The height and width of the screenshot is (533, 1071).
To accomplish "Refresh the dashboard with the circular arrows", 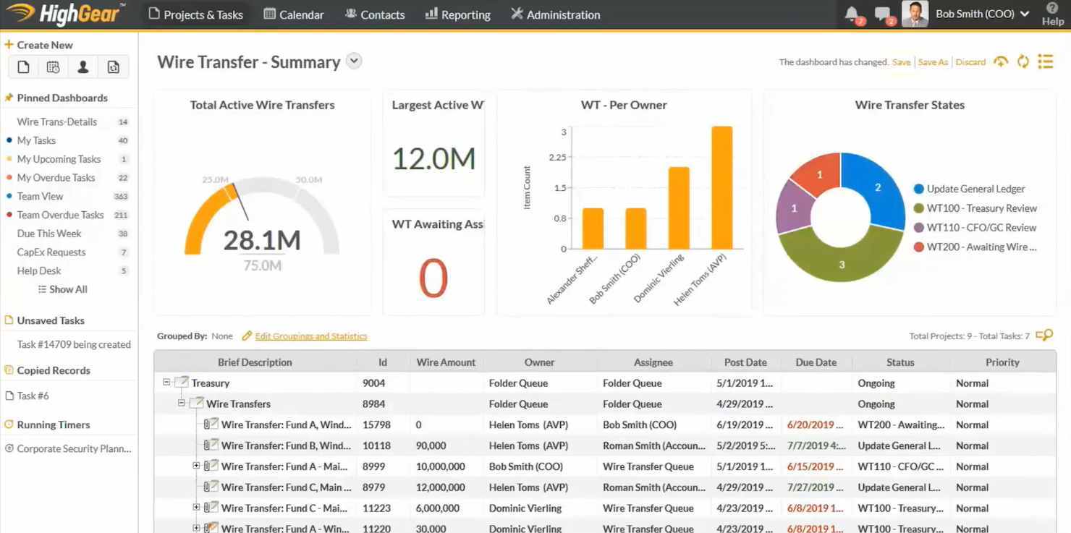I will (x=1023, y=62).
